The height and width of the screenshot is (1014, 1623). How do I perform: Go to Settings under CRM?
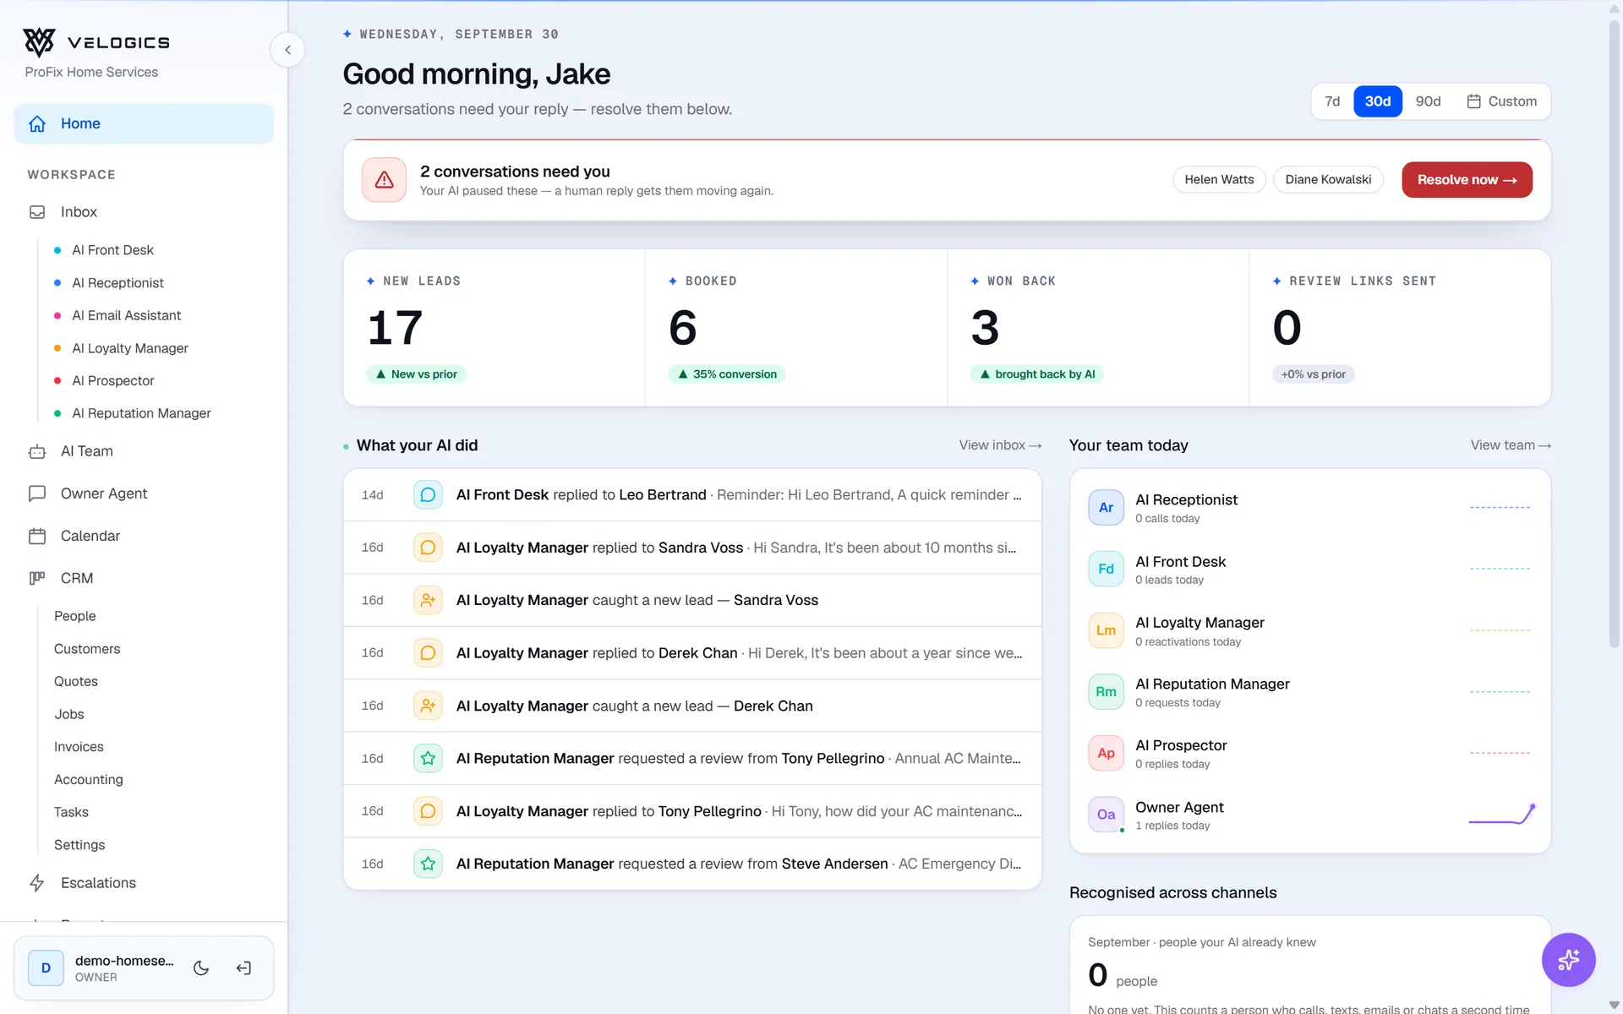[x=79, y=845]
